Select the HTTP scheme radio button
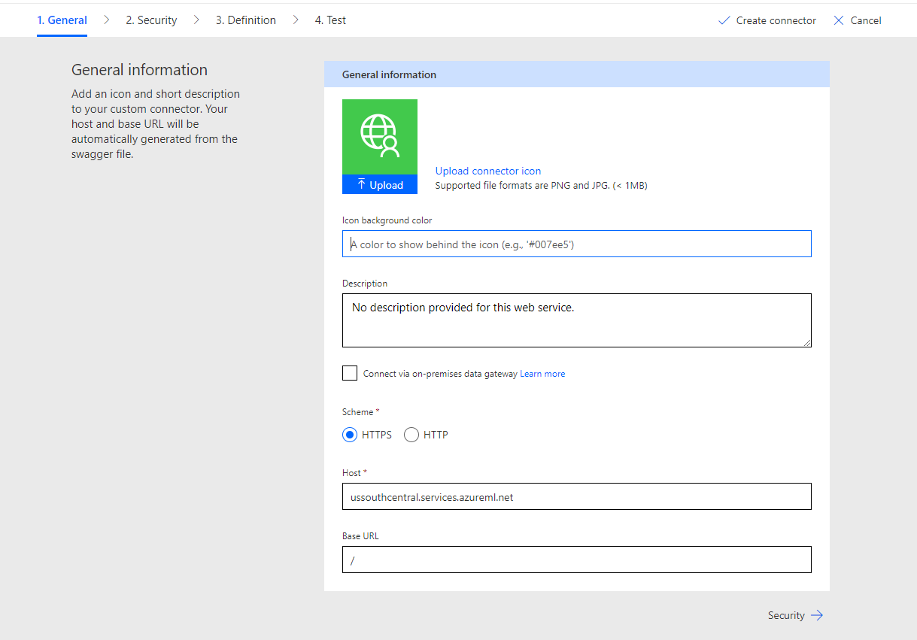The width and height of the screenshot is (917, 640). (411, 435)
